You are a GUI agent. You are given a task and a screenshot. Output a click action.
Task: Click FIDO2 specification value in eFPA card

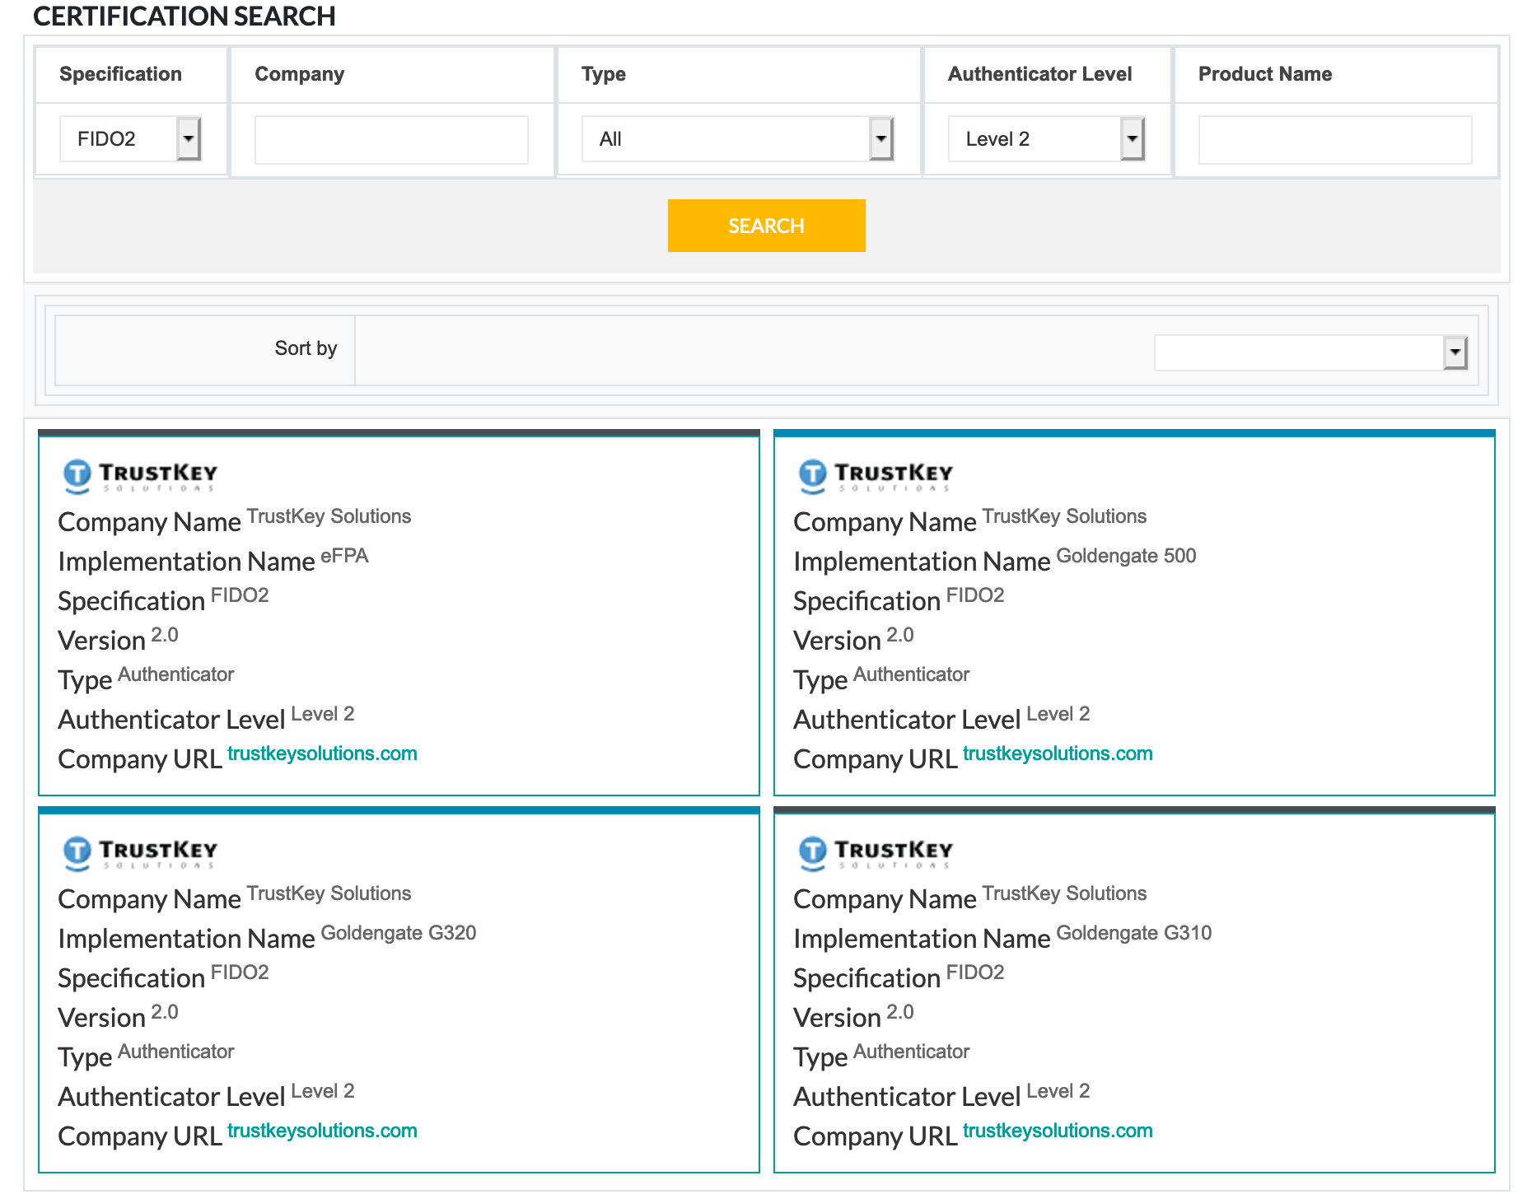click(x=240, y=595)
